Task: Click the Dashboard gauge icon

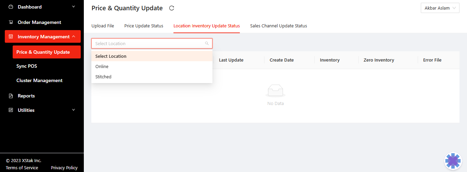Action: click(11, 7)
